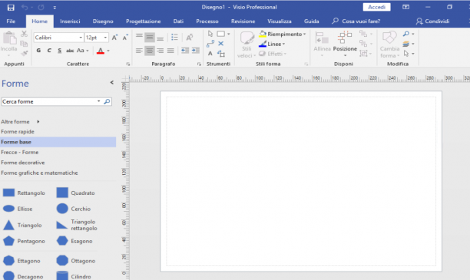Open the font color dropdown arrow
Screen dimensions: 470x280
108,51
